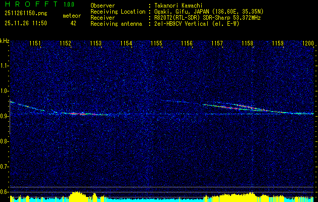Click the 0.8 kHz frequency label
This screenshot has height=202, width=318.
coord(4,141)
